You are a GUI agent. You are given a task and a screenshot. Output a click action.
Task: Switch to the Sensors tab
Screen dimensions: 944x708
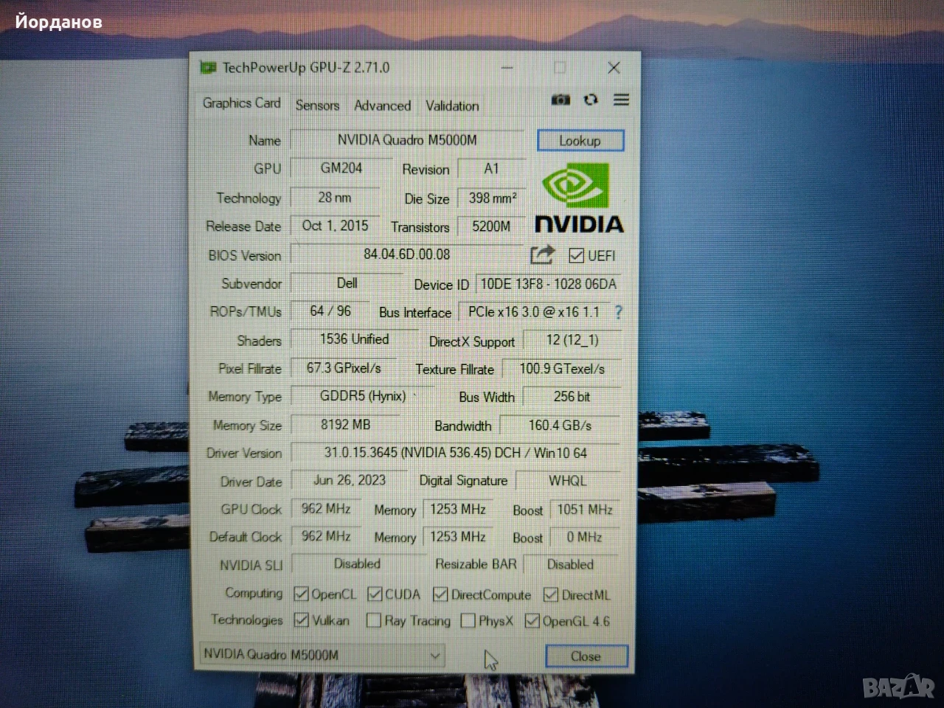tap(317, 105)
